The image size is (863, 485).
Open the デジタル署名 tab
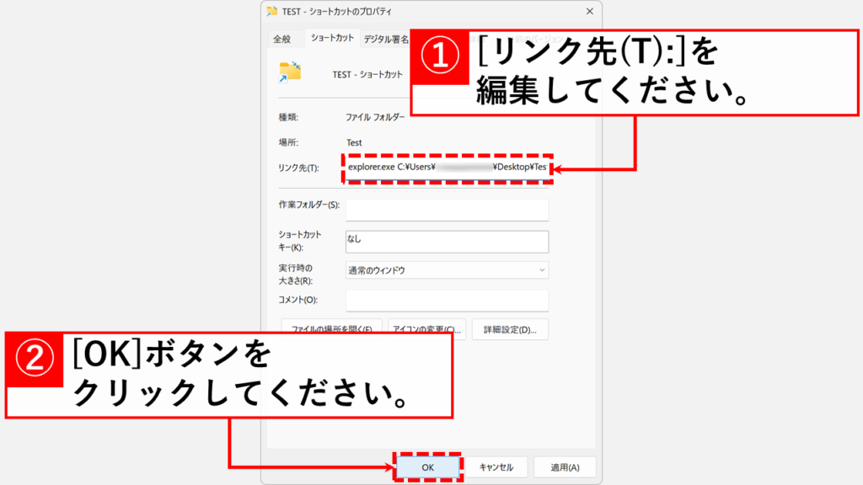click(x=385, y=39)
